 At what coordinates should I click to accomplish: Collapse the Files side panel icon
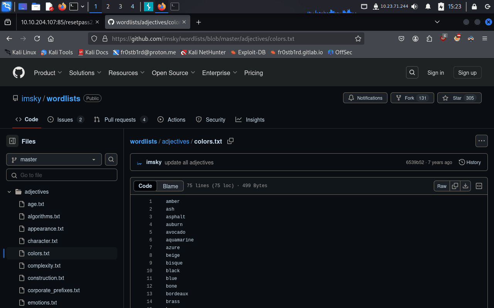pos(12,141)
